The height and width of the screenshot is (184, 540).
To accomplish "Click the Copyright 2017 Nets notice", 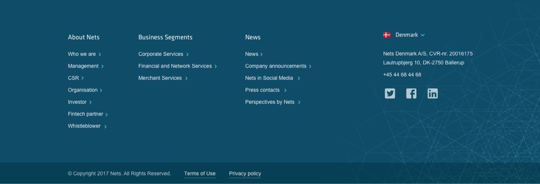I will click(x=119, y=173).
